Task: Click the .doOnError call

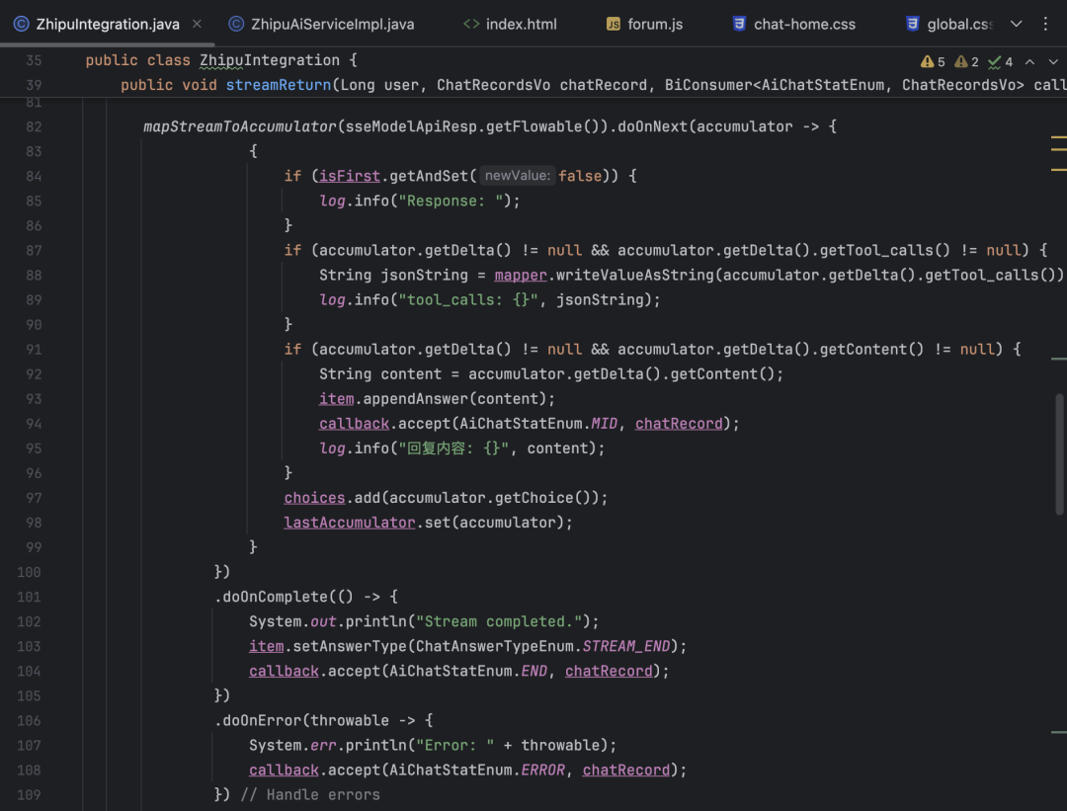Action: [x=257, y=720]
